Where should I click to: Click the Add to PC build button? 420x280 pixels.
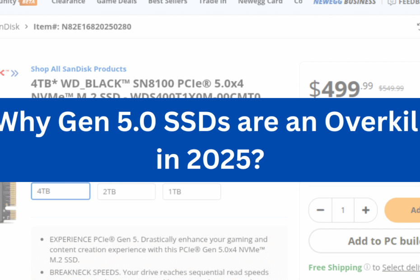[364, 241]
